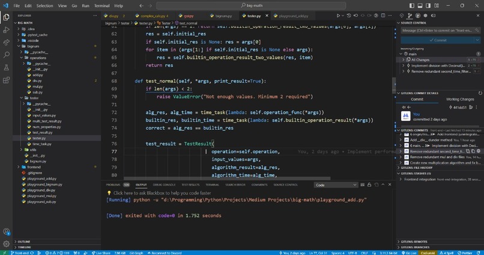Viewport: 484px width, 255px height.
Task: Switch to bignum.py editor tab
Action: click(x=223, y=16)
